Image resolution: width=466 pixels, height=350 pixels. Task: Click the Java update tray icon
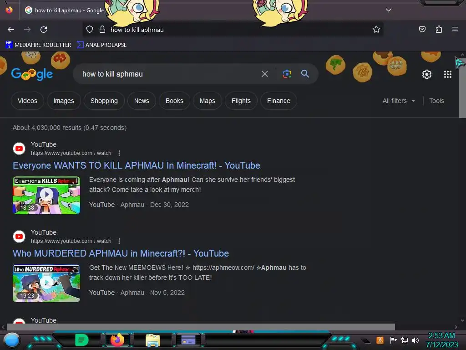(380, 340)
